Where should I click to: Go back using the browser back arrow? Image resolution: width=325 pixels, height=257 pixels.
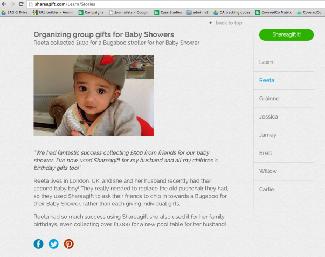coord(4,4)
